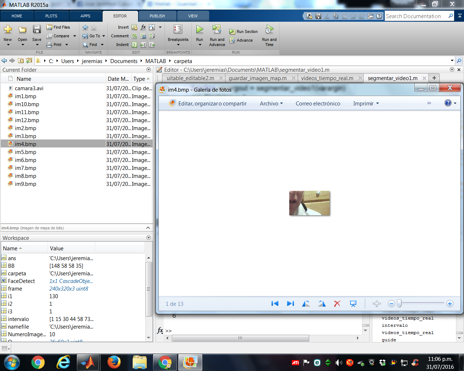
Task: Open Breakpoints menu
Action: click(178, 35)
